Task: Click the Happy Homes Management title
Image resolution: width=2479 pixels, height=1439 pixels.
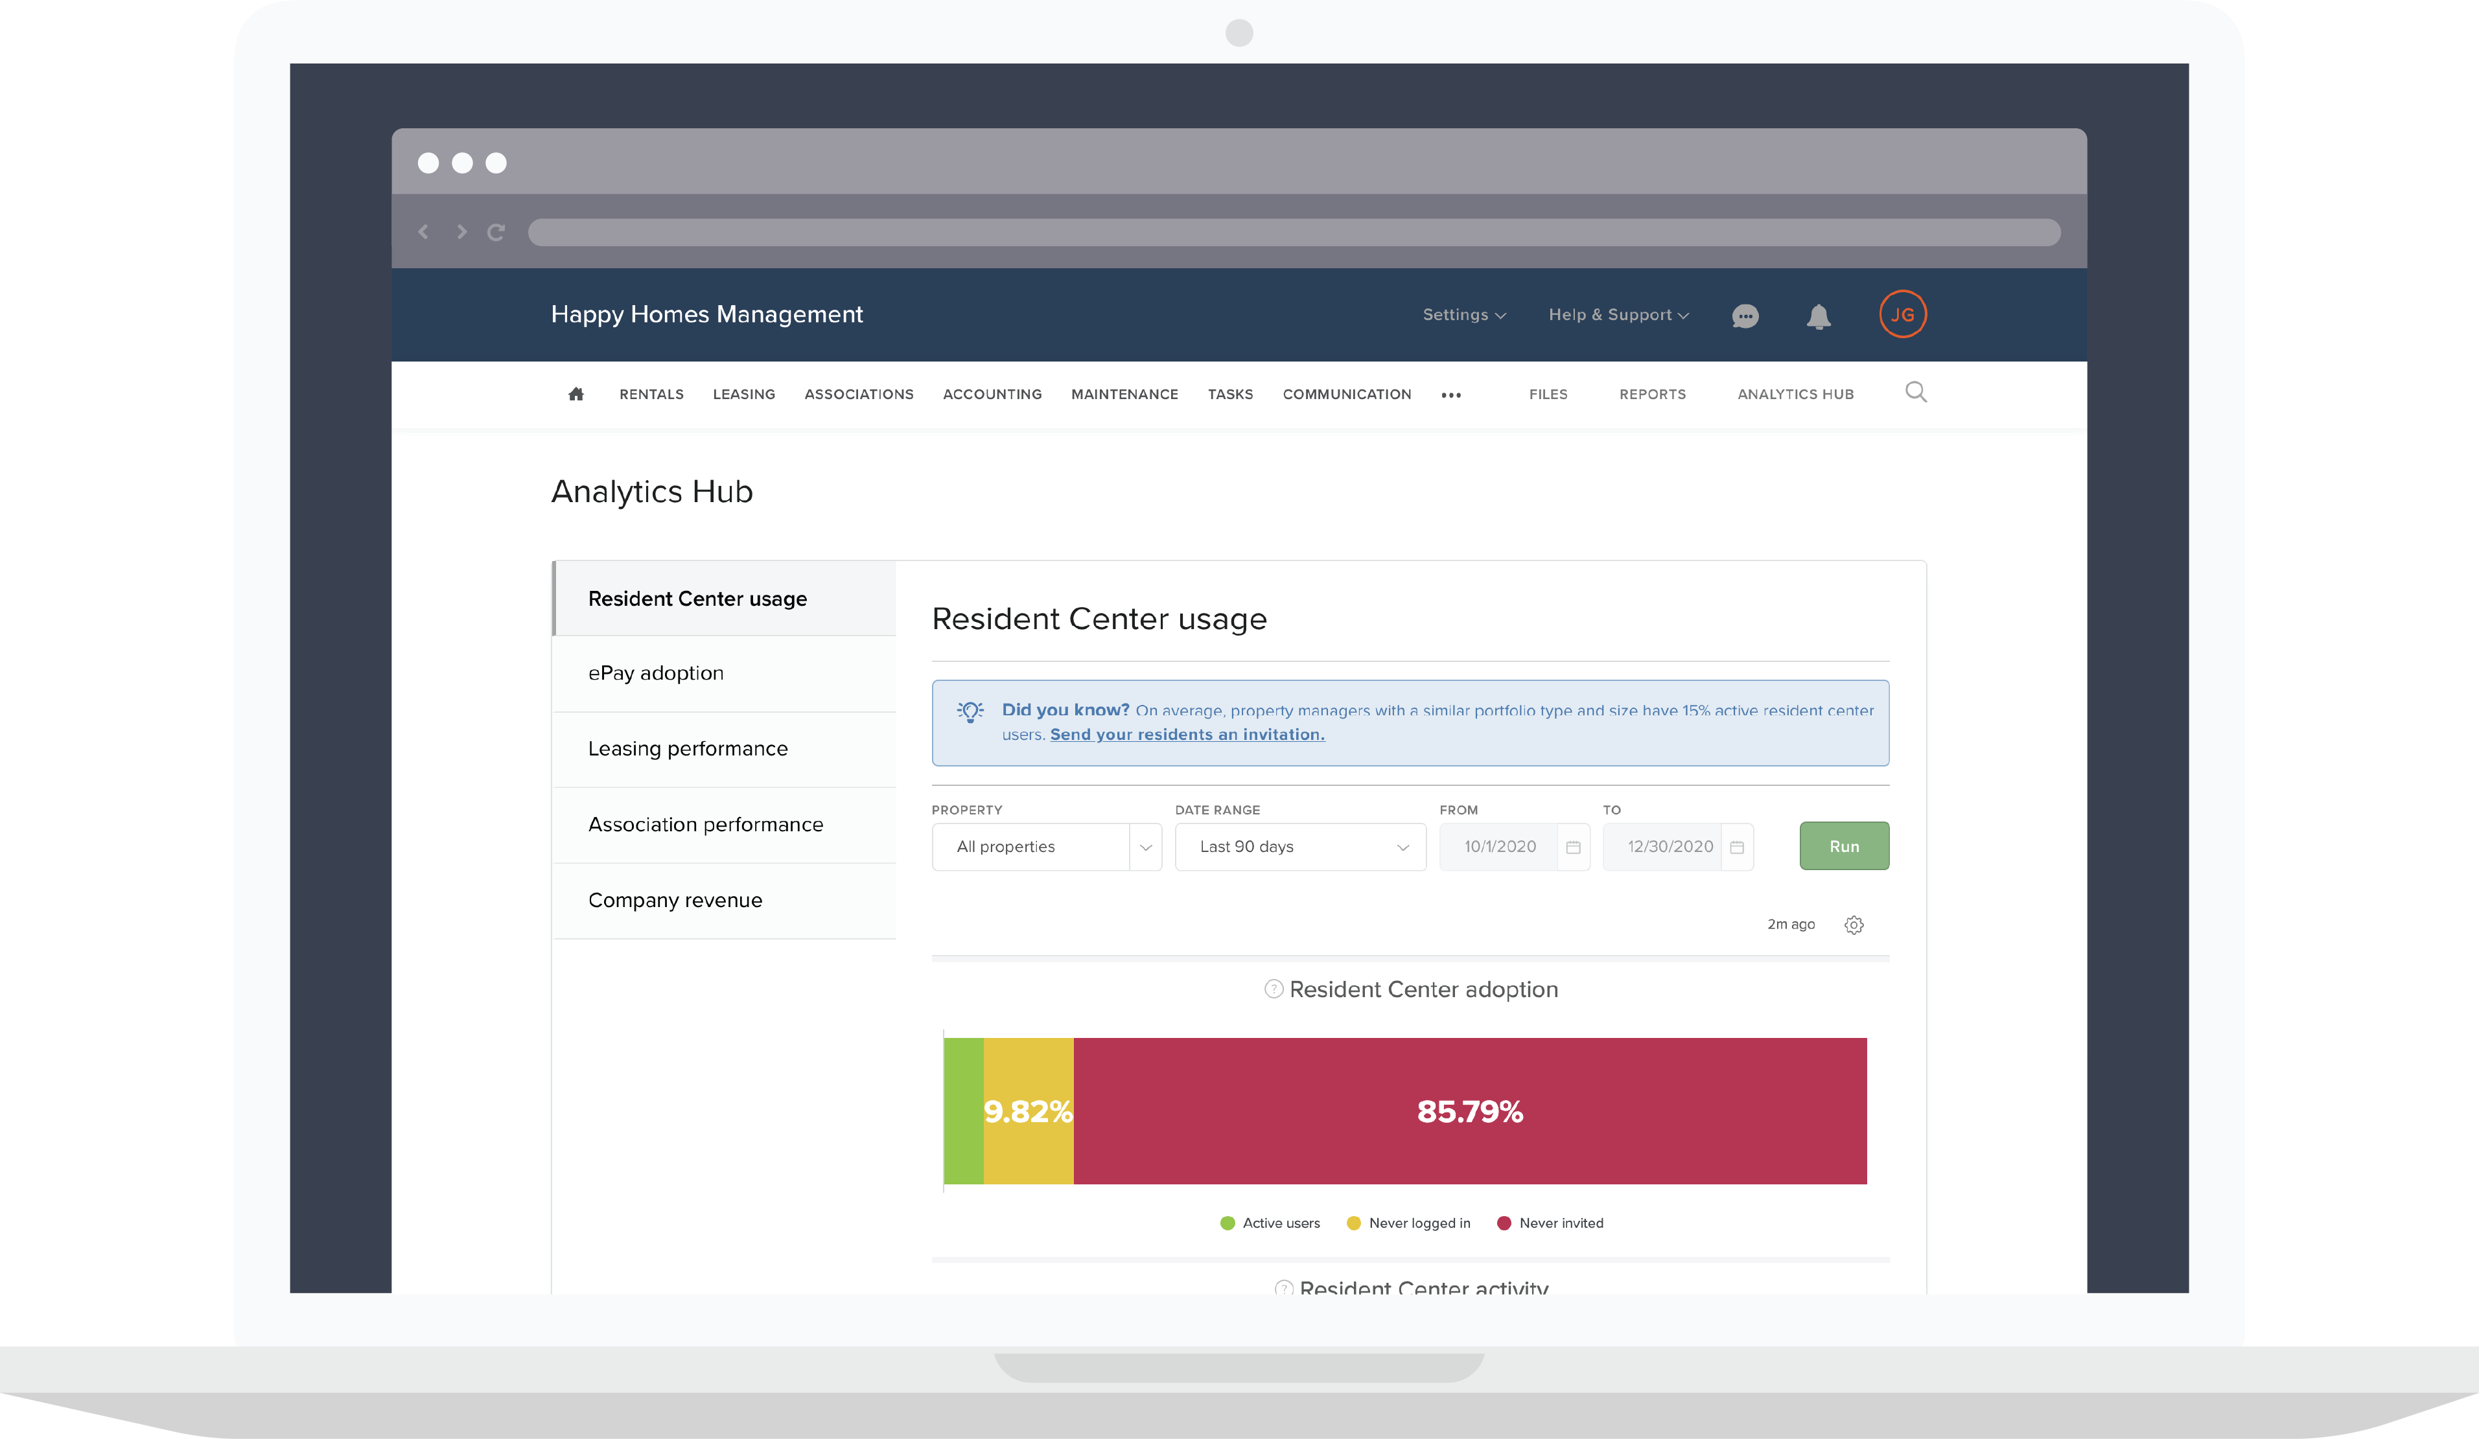Action: [x=706, y=315]
